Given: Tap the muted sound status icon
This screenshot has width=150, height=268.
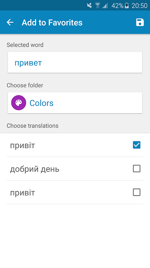Looking at the screenshot, I should [89, 5].
